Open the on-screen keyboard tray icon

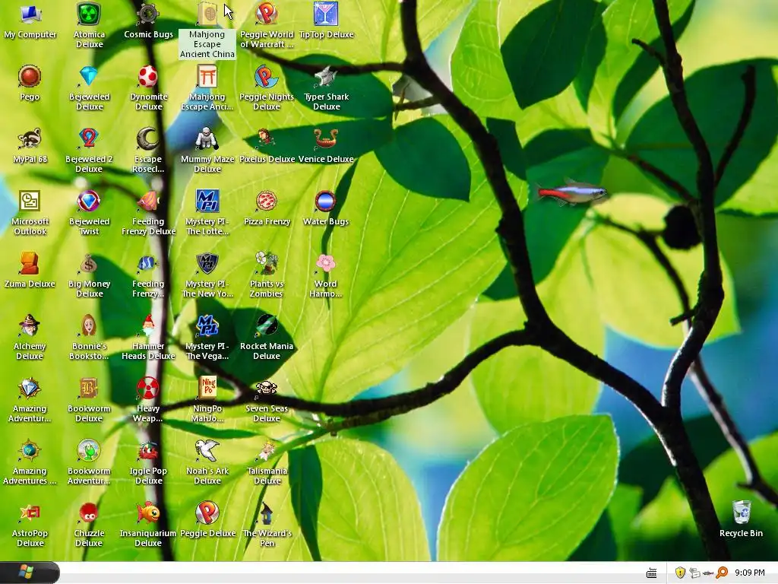[651, 573]
